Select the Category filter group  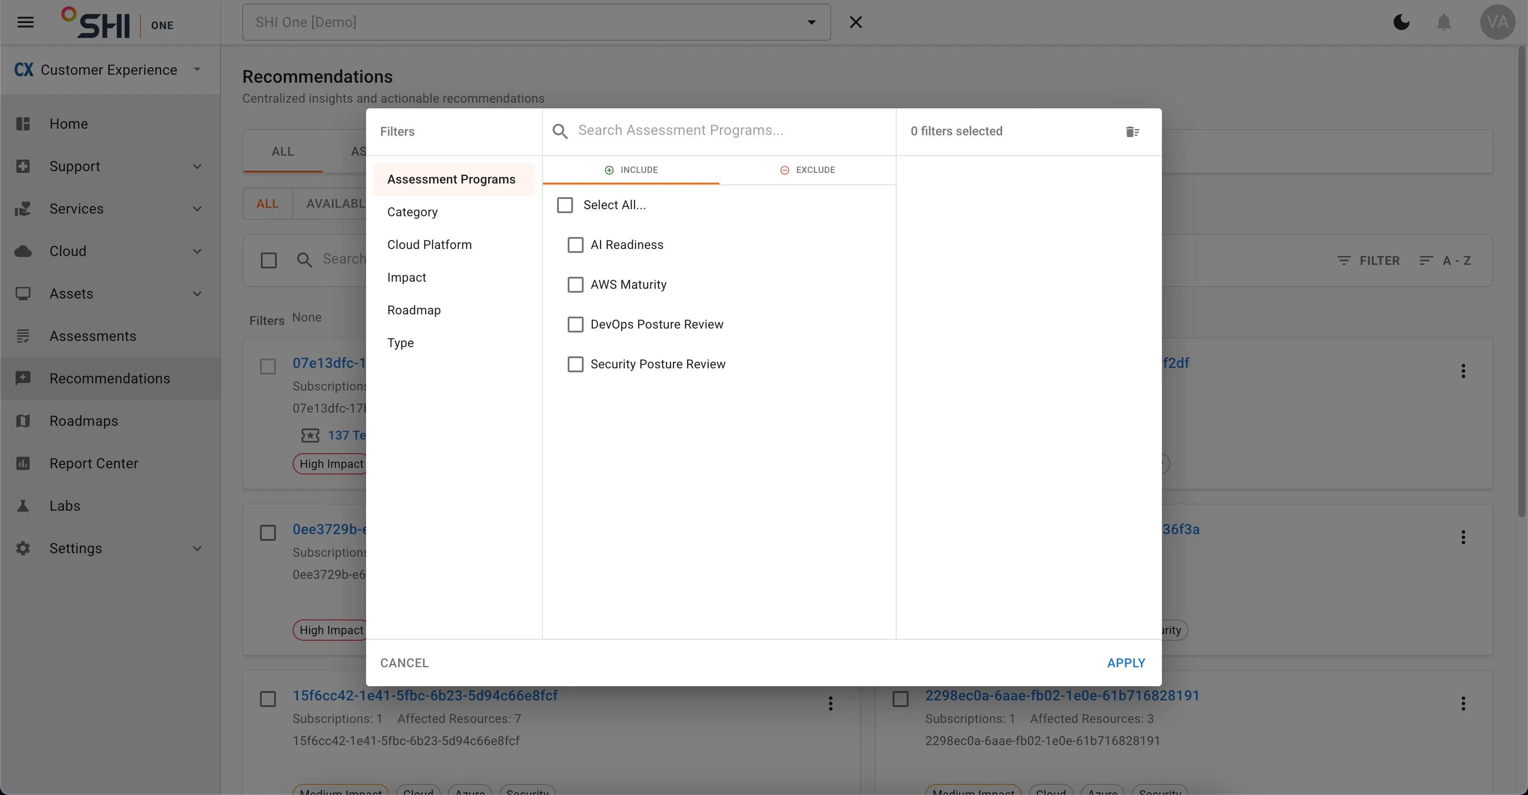click(454, 212)
